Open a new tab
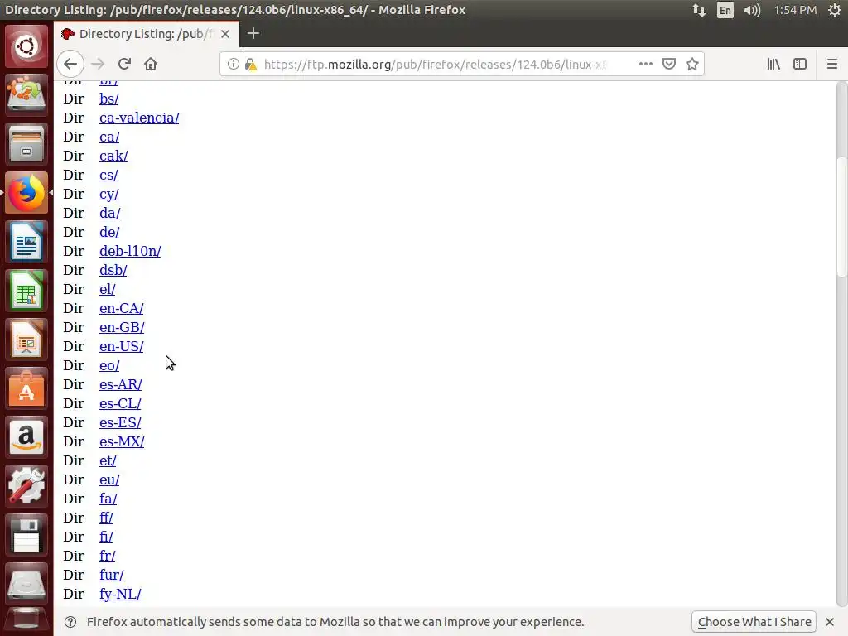848x636 pixels. pos(253,33)
